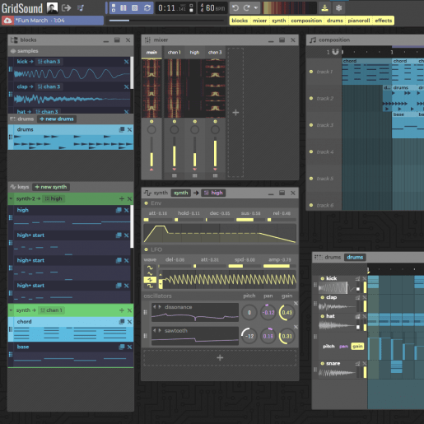Pause playback with the pause button
The width and height of the screenshot is (424, 424).
point(123,8)
